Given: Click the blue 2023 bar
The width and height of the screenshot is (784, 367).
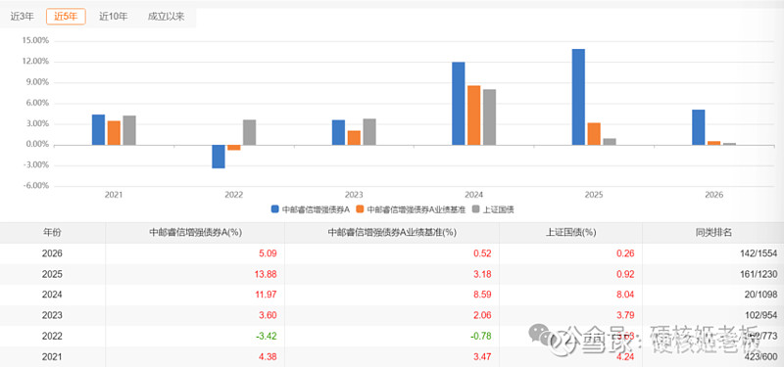Looking at the screenshot, I should (x=338, y=132).
